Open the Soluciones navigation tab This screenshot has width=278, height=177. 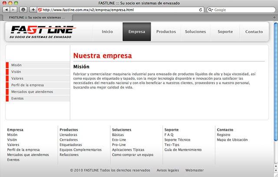pos(195,32)
